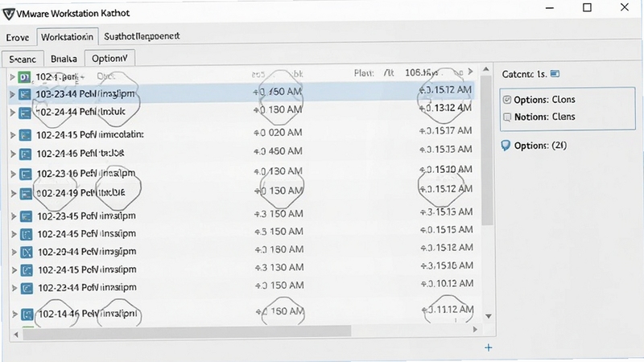This screenshot has height=362, width=644.
Task: Click the VM icon of row 102-29-44
Action: [x=27, y=252]
